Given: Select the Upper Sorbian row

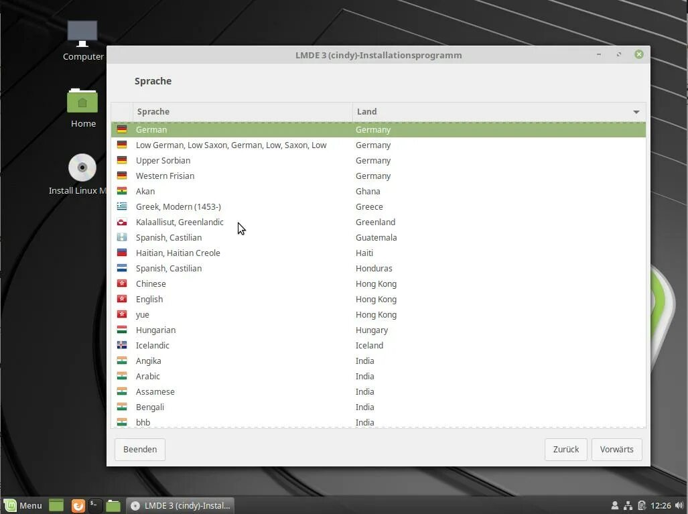Looking at the screenshot, I should point(379,160).
